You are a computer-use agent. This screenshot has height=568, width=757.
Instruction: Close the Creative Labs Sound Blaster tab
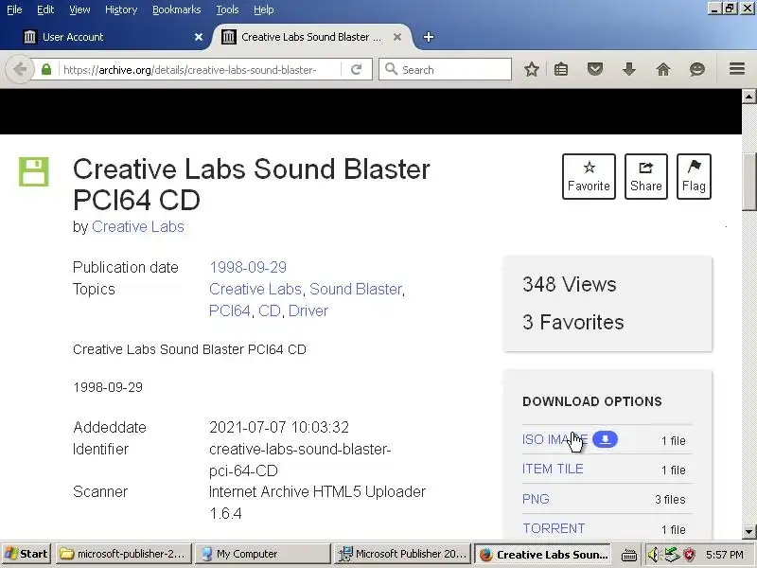click(397, 37)
